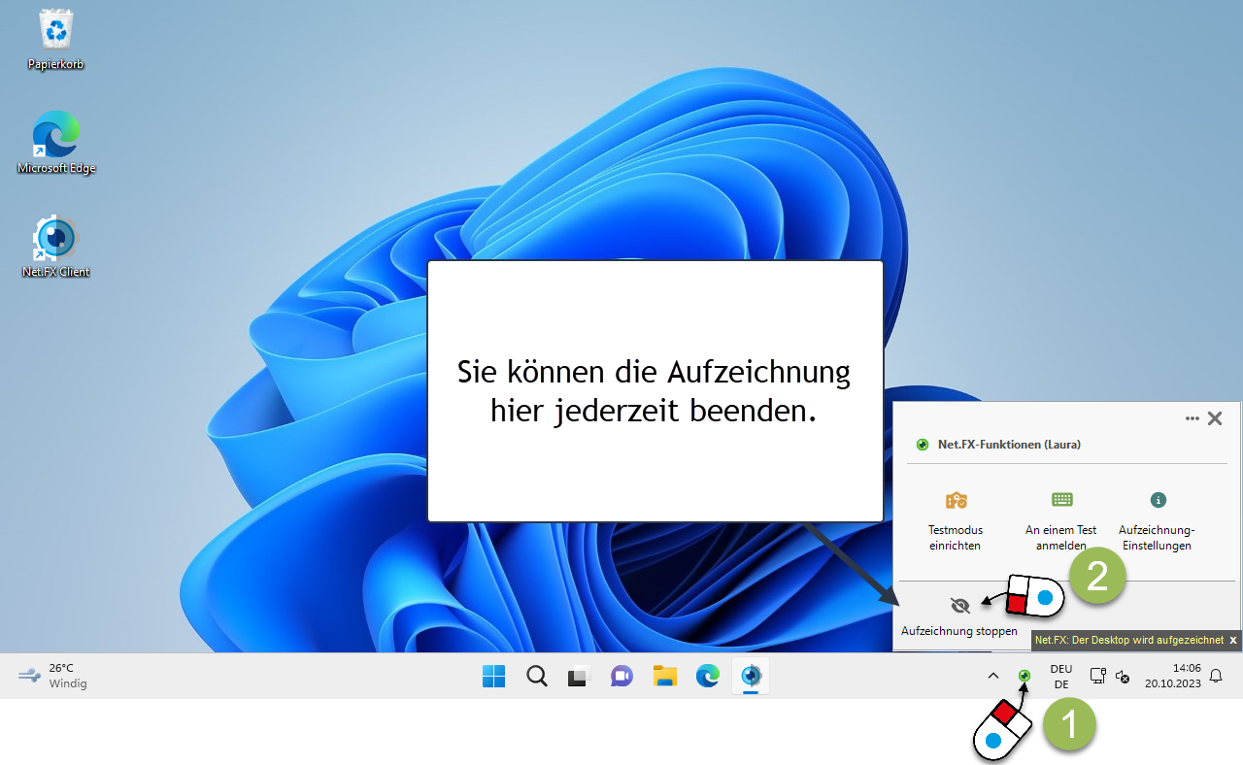Stop recording via Aufzeichnung stoppen
The width and height of the screenshot is (1243, 765).
959,616
